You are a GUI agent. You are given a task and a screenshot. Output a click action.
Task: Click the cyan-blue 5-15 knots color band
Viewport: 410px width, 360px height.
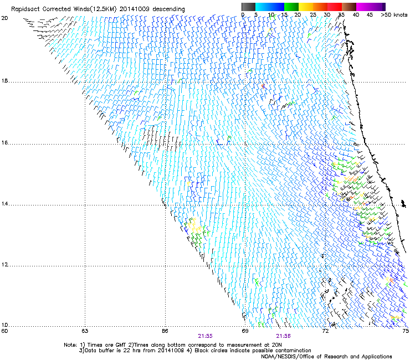(270, 7)
